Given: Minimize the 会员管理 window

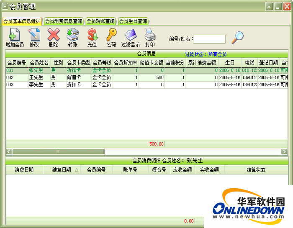Looking at the screenshot, I should [278, 7].
